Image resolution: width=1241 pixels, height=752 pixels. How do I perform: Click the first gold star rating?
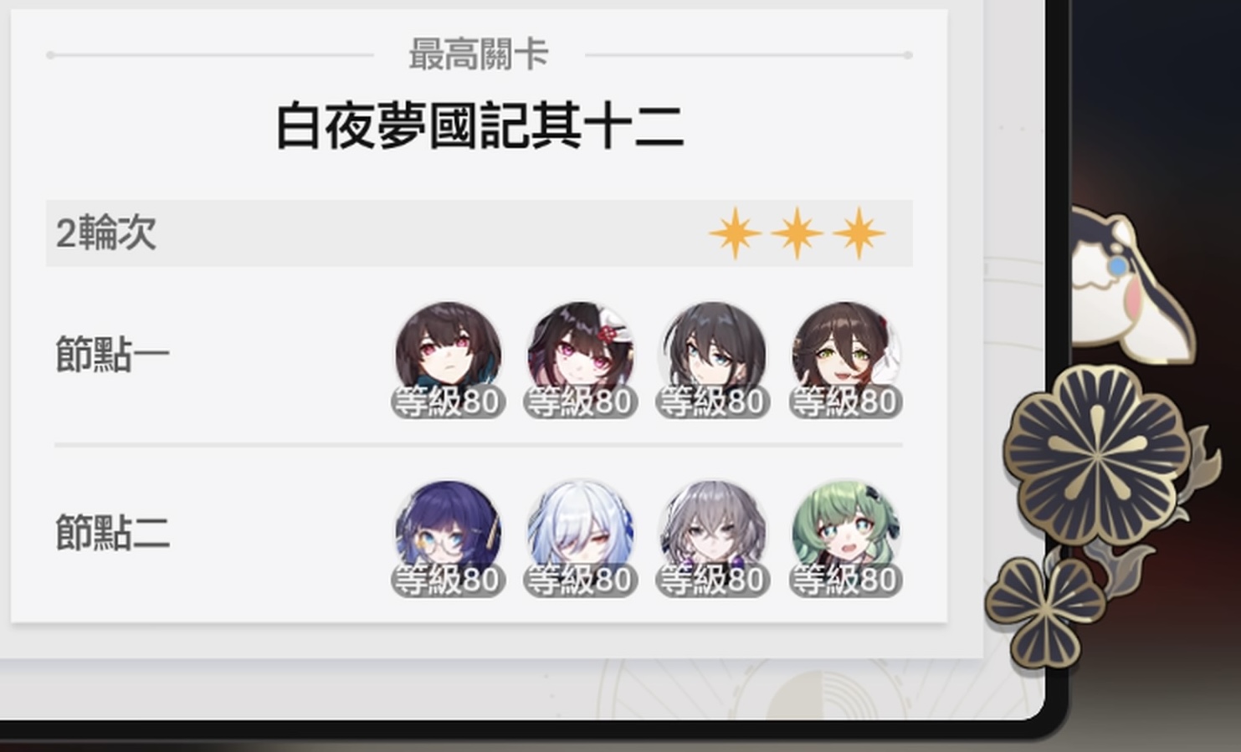click(736, 233)
